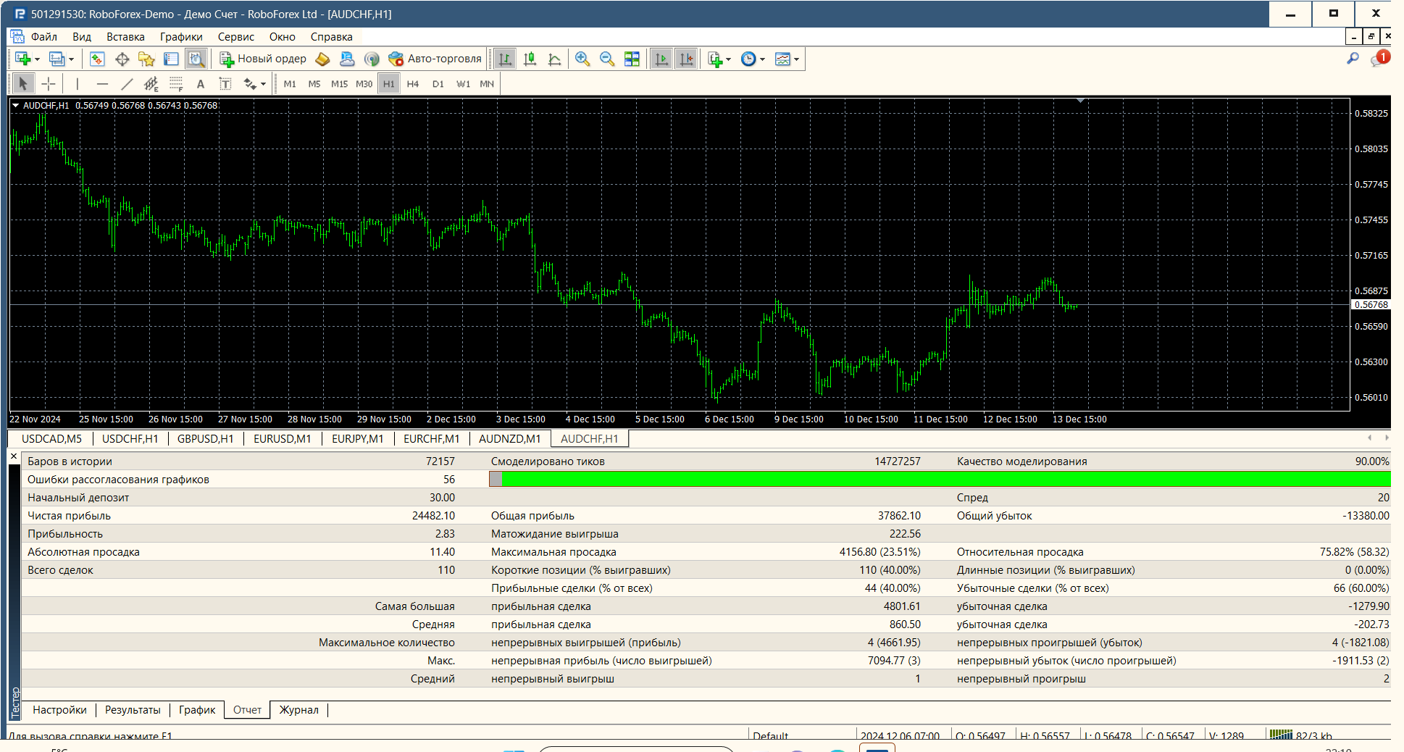Switch to line chart mode
Image resolution: width=1404 pixels, height=752 pixels.
pos(554,59)
